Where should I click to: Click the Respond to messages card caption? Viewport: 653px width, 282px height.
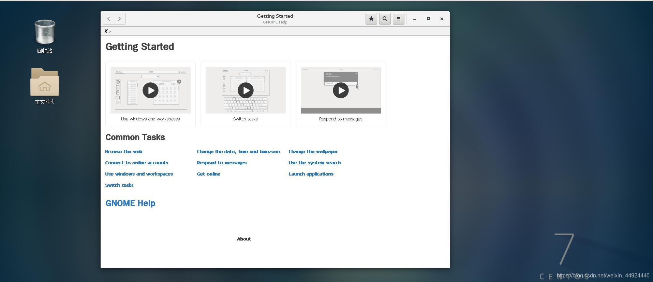pos(341,119)
